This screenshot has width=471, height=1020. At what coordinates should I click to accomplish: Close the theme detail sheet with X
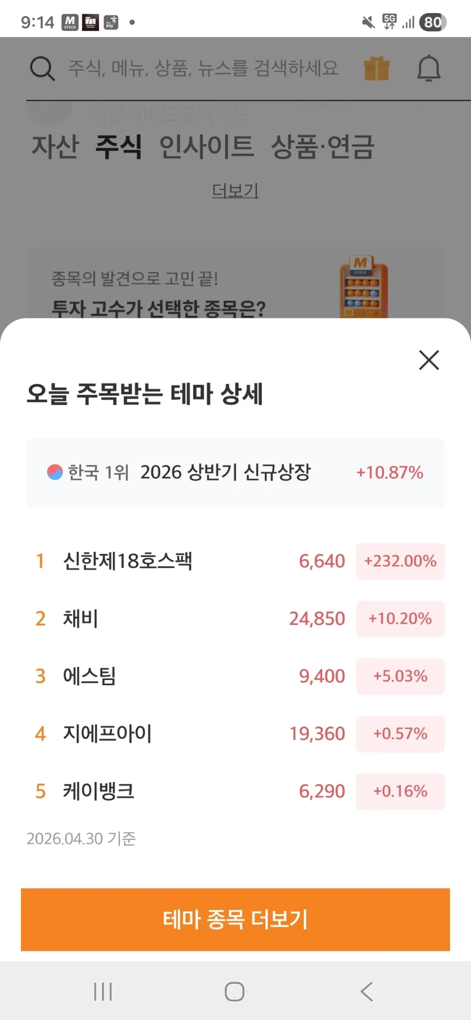click(429, 360)
